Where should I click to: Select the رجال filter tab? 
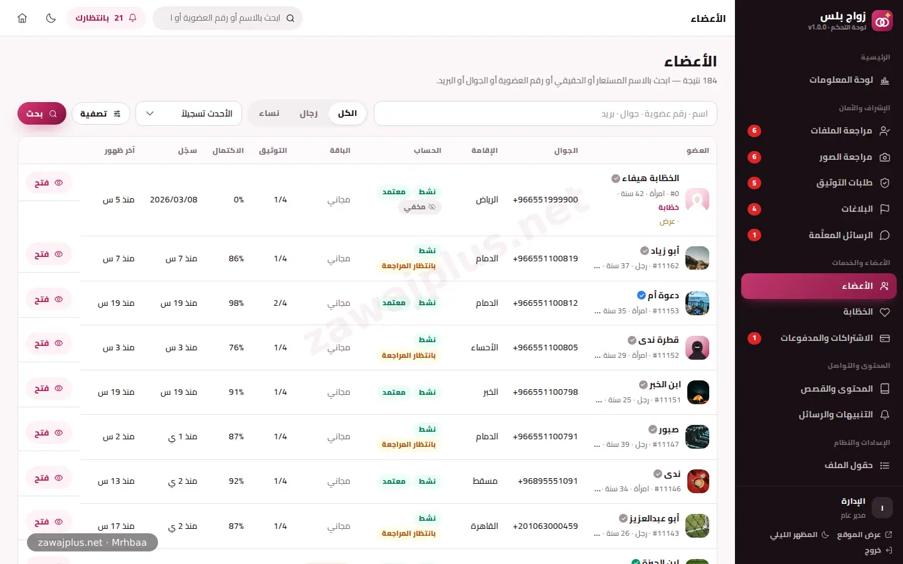(x=309, y=113)
